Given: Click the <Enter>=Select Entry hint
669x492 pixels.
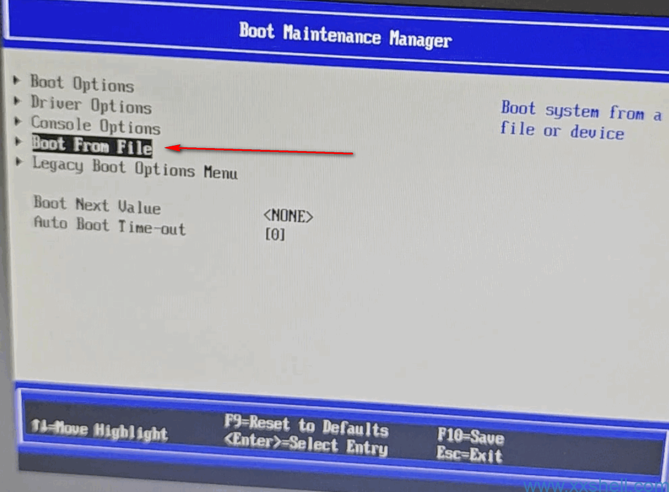Looking at the screenshot, I should pos(306,446).
